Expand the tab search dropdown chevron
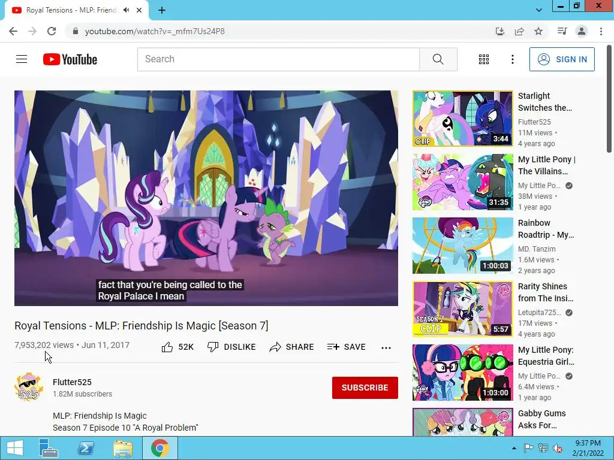 pyautogui.click(x=539, y=10)
